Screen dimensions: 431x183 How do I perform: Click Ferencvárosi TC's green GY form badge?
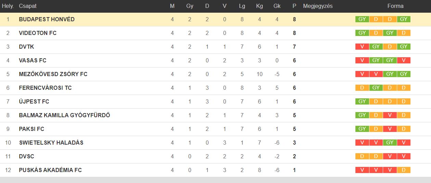pyautogui.click(x=376, y=88)
